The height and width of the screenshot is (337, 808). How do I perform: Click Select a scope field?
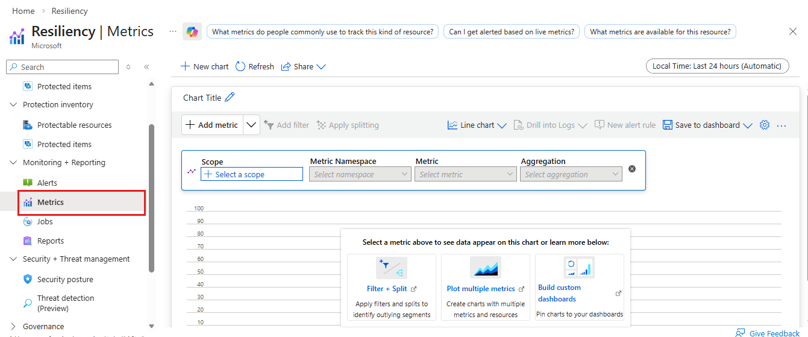pos(252,174)
